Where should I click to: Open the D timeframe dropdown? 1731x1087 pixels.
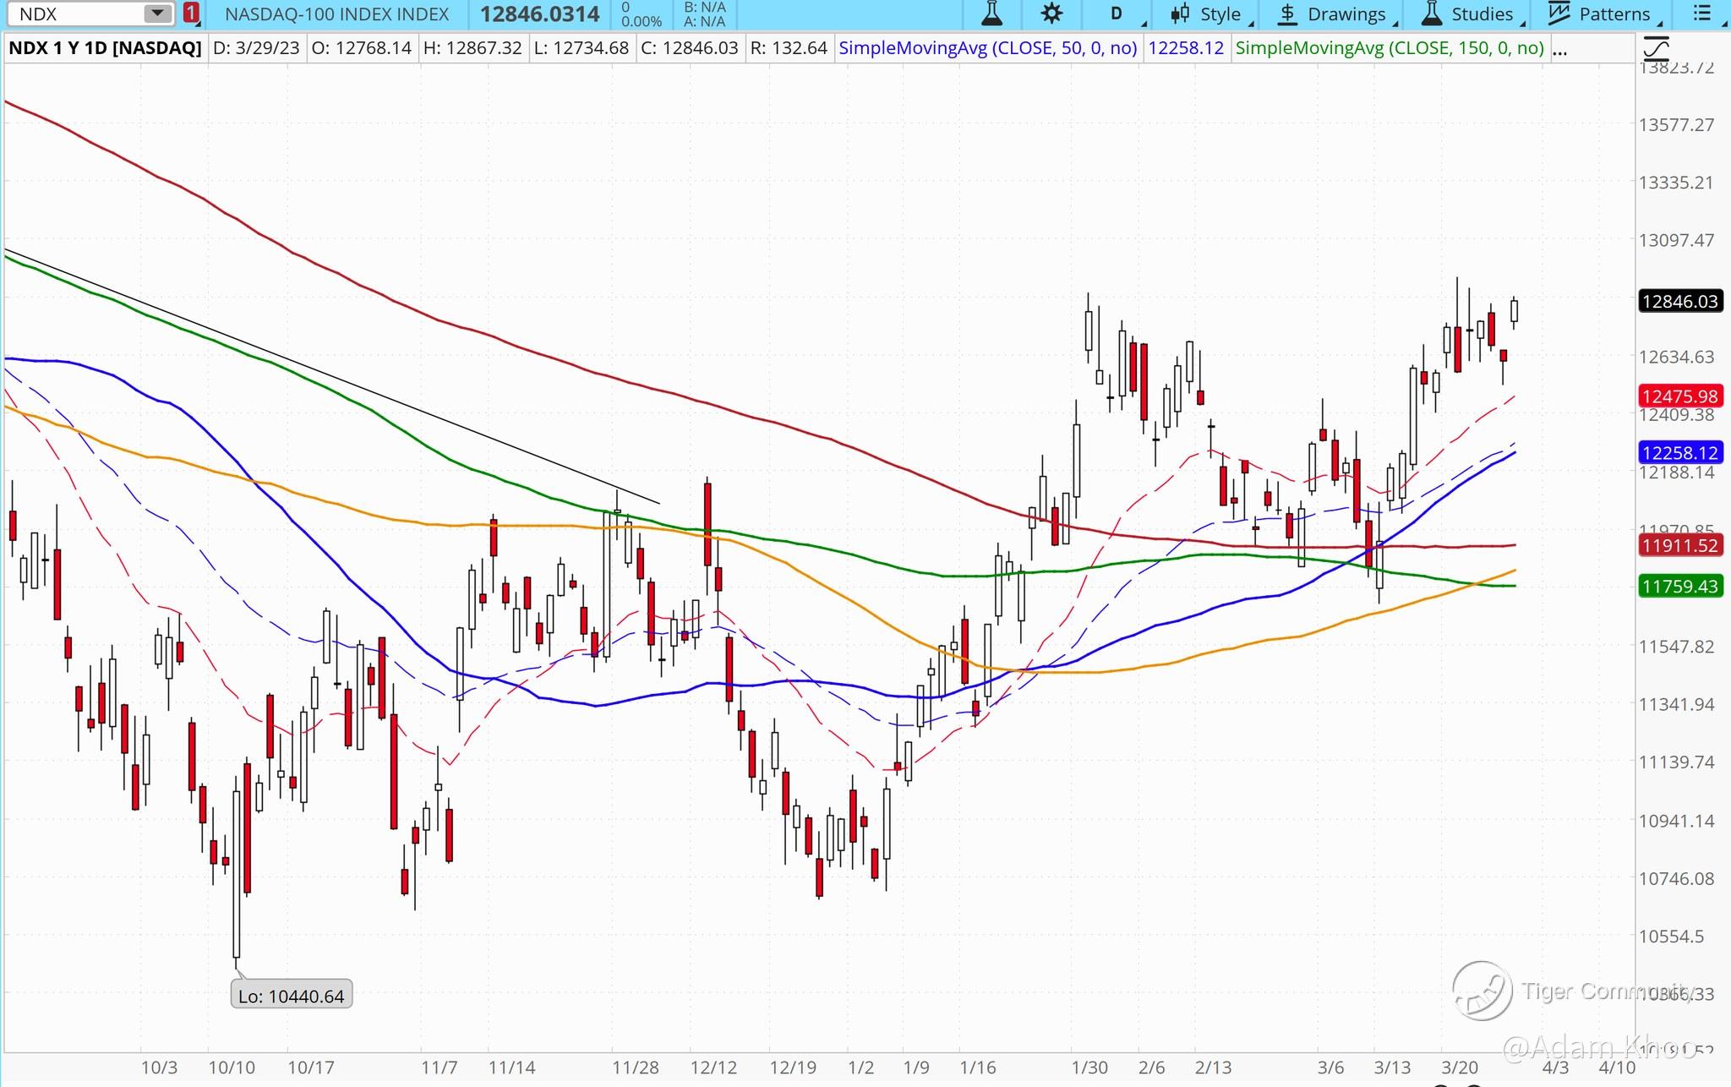pyautogui.click(x=1117, y=14)
